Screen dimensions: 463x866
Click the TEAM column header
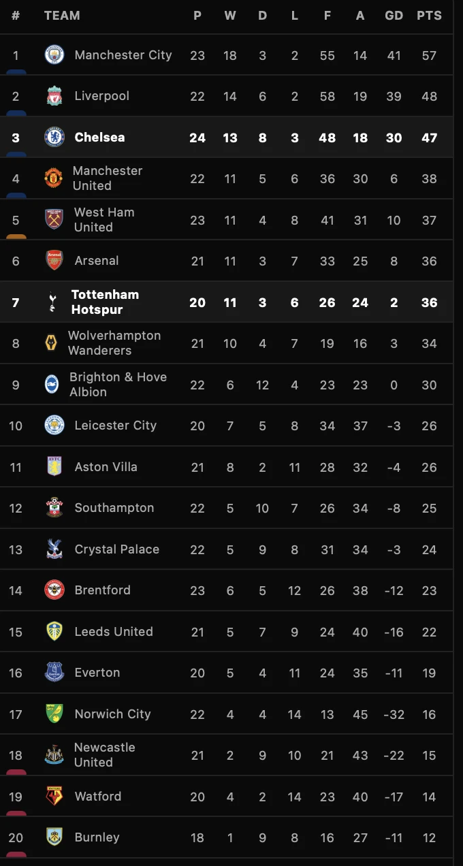(62, 16)
